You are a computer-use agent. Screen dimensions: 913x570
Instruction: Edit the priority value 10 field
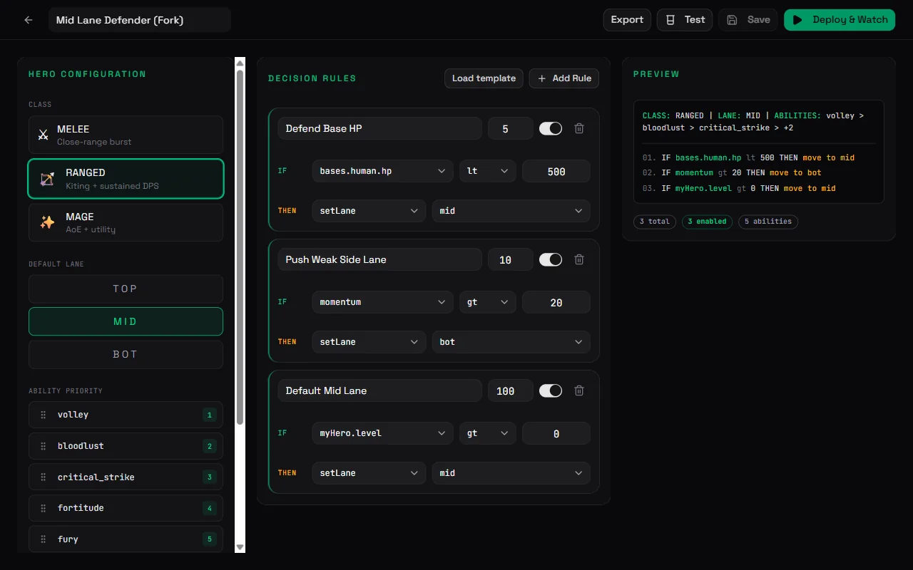point(511,259)
